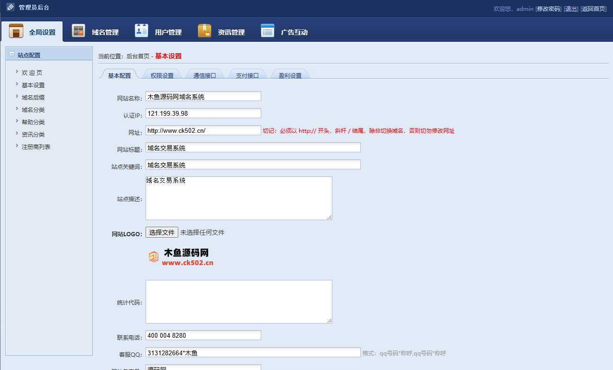
Task: Click the arrow next to 资讯分类
Action: click(17, 133)
